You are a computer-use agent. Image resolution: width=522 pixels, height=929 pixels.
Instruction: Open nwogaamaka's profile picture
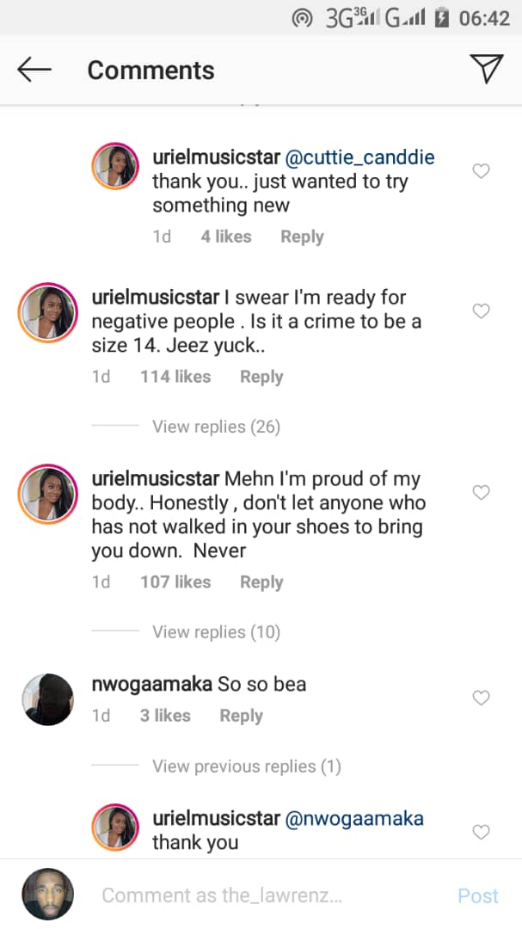[x=46, y=698]
